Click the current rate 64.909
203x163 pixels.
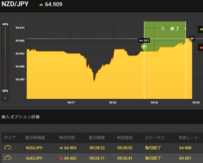[54, 4]
